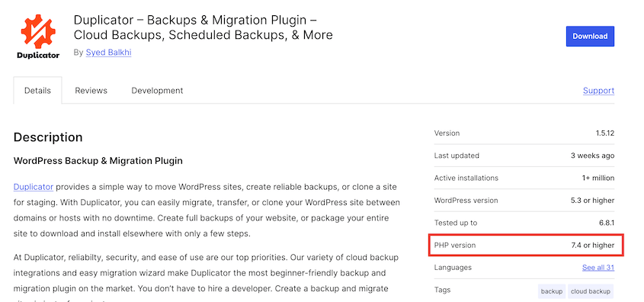644x302 pixels.
Task: Click the Last updated value 3 weeks ago
Action: tap(593, 156)
